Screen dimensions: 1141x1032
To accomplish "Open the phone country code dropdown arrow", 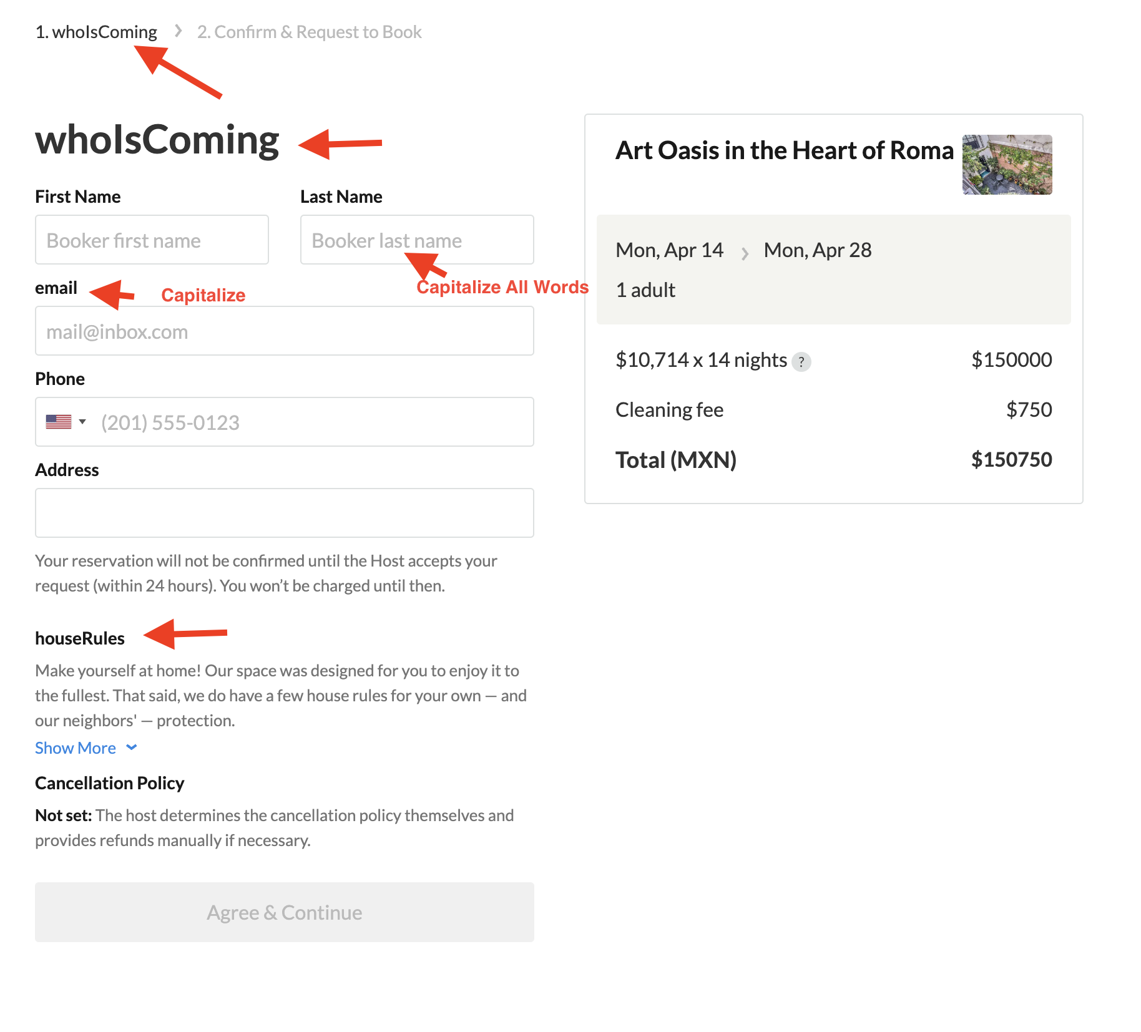I will pyautogui.click(x=82, y=422).
